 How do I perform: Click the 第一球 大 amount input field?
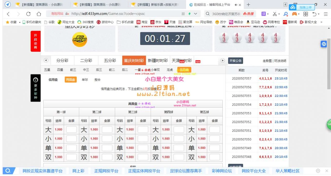(x=71, y=130)
